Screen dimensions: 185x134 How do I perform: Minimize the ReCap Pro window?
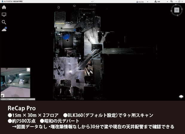pos(176,1)
